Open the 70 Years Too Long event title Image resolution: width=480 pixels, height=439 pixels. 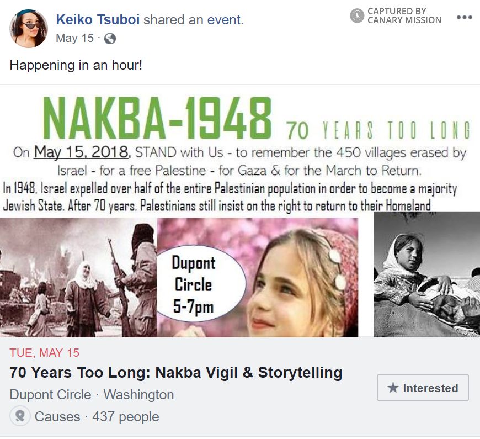[x=176, y=372]
